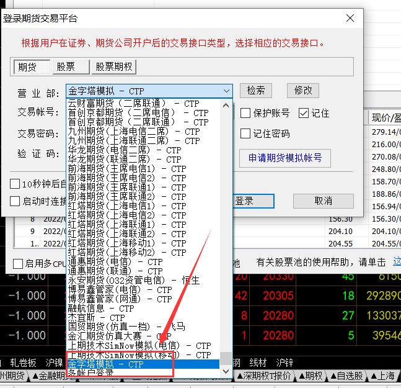Choose 红塔期货(上海移动2) - CTP option
Viewport: 401px width, 388px height.
click(x=143, y=253)
